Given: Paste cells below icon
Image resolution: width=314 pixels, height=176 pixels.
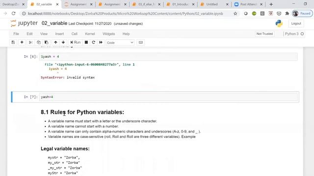Looking at the screenshot, I should (x=47, y=43).
